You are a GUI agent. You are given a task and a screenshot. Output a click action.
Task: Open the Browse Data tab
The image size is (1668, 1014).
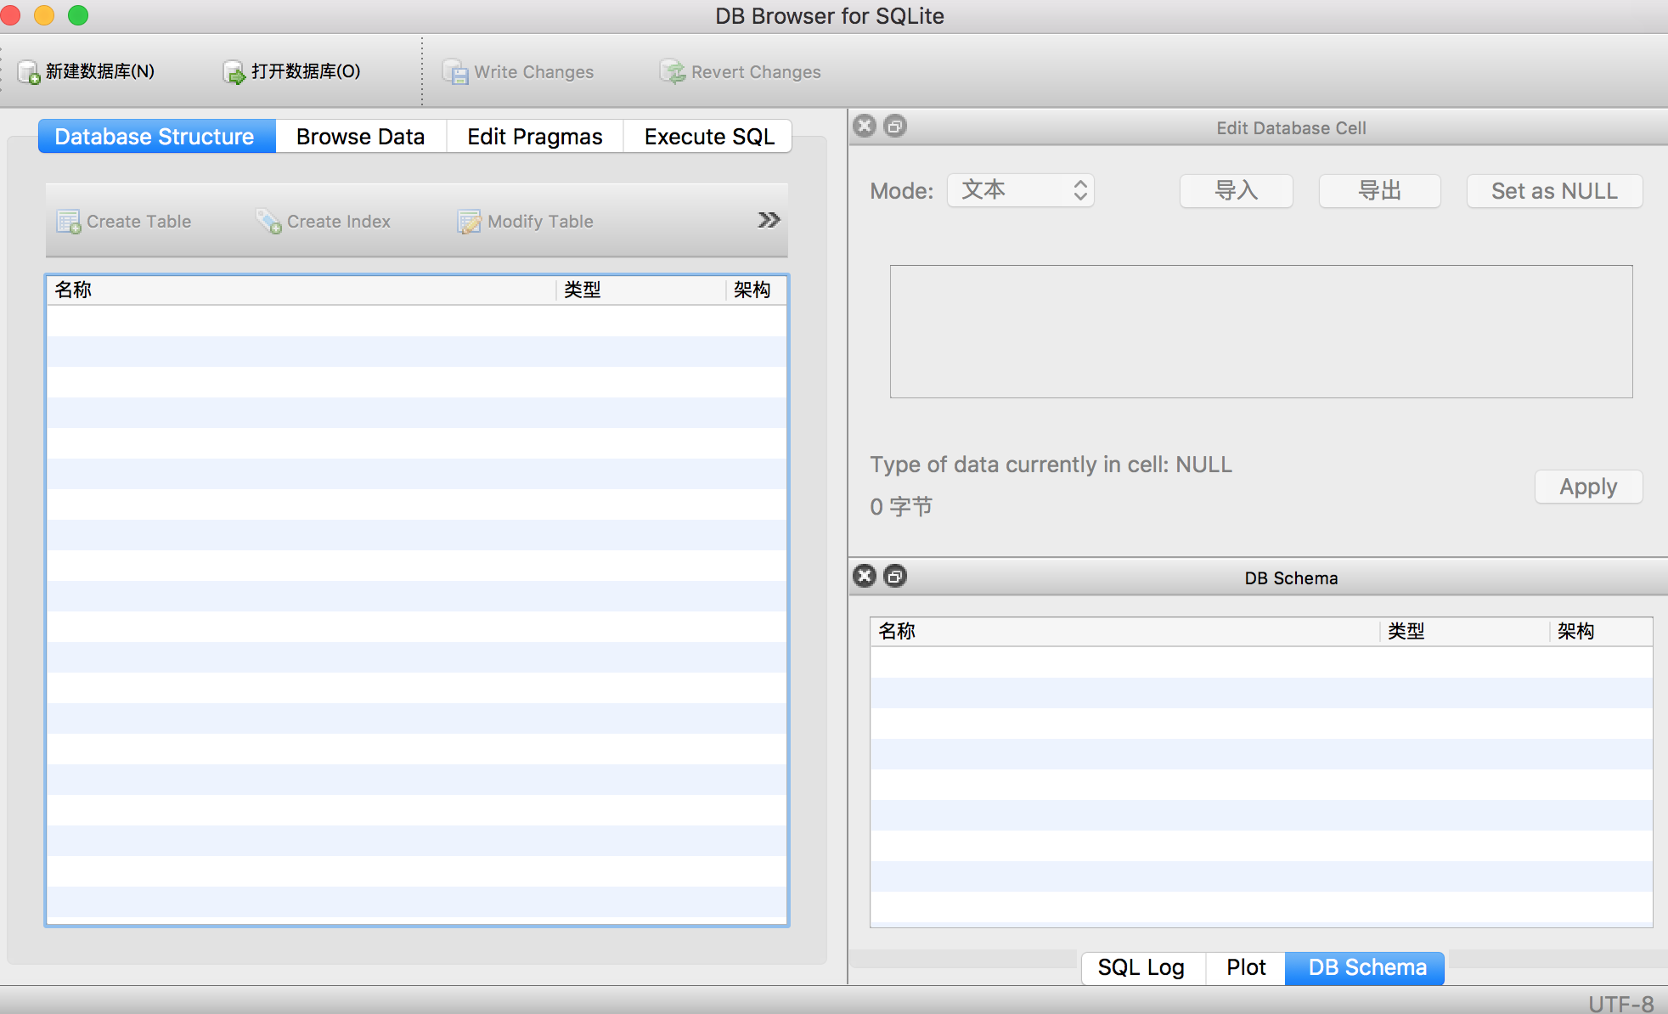pyautogui.click(x=361, y=137)
